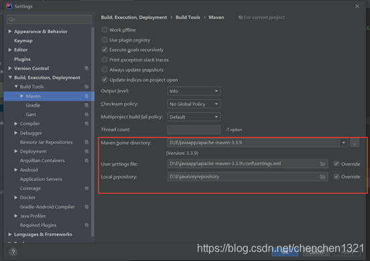
Task: Uncheck Execute goals recursively
Action: click(x=105, y=50)
